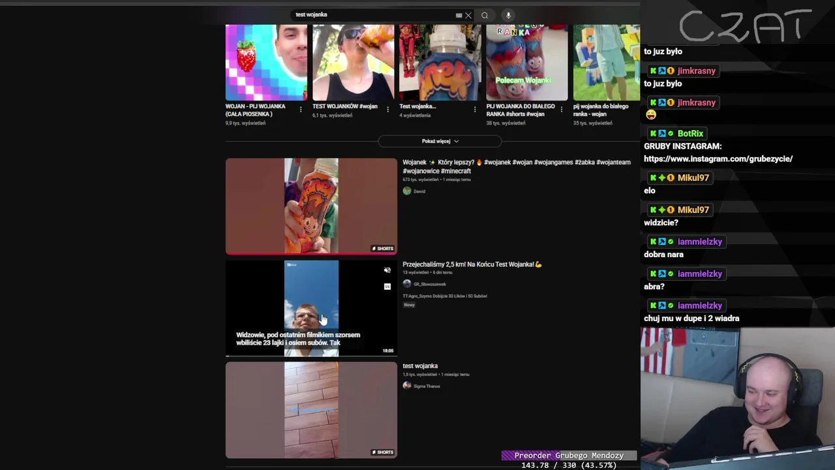Click iammielzky username above 'abra?'
The height and width of the screenshot is (470, 835).
click(x=700, y=274)
